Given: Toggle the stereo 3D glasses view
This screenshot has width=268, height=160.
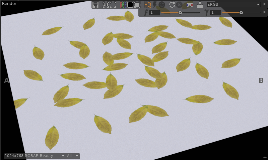Looking at the screenshot, I should point(189,5).
